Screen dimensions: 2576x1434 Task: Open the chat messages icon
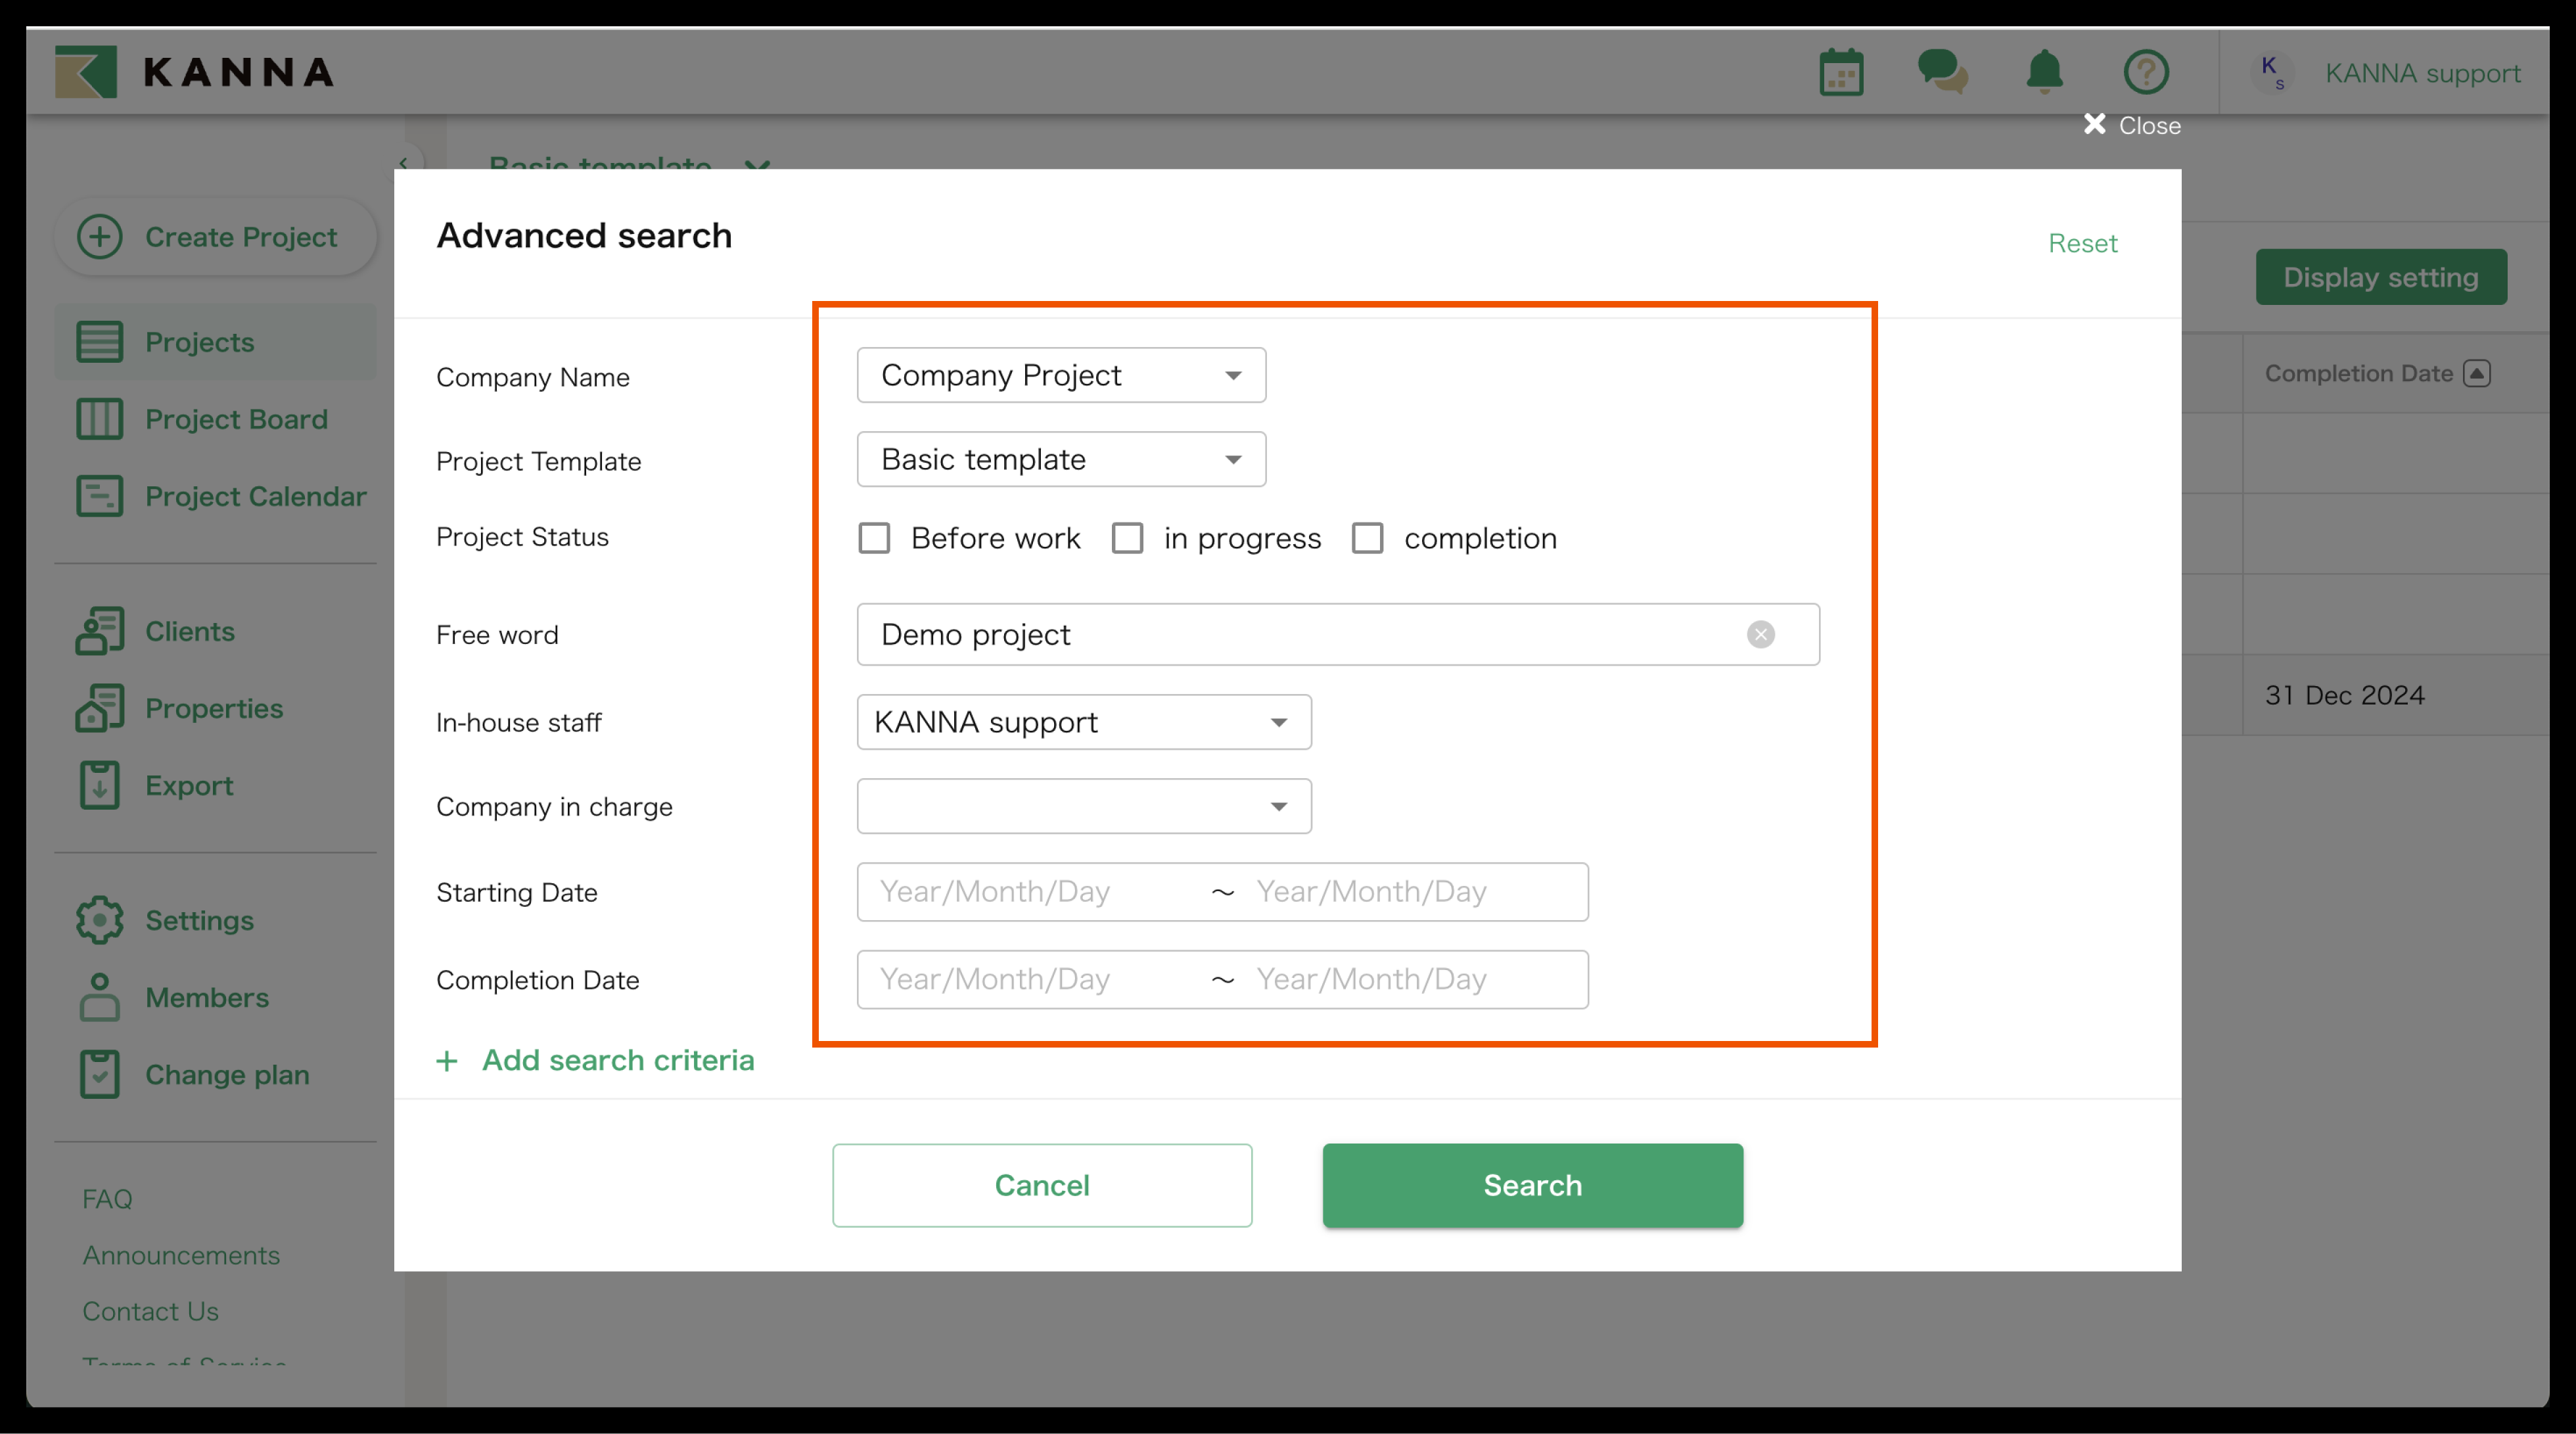(1942, 72)
